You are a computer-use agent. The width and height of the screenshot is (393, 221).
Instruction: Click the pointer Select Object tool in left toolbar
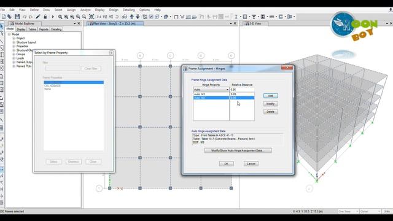[x=2, y=26]
